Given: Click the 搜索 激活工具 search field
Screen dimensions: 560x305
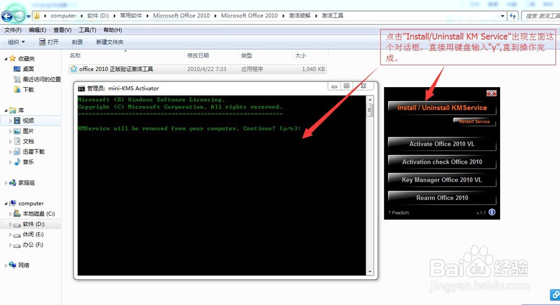Looking at the screenshot, I should coord(541,16).
